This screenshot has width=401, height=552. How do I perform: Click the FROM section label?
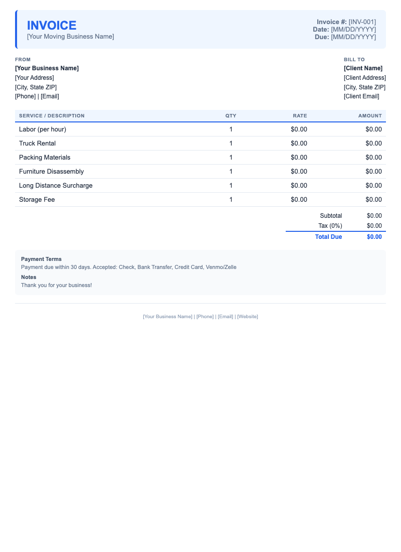coord(23,60)
